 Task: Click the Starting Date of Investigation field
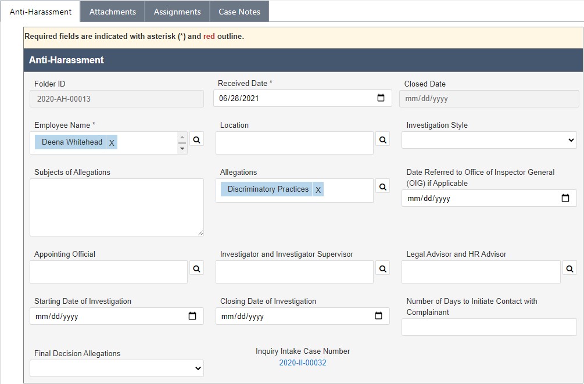tap(117, 316)
